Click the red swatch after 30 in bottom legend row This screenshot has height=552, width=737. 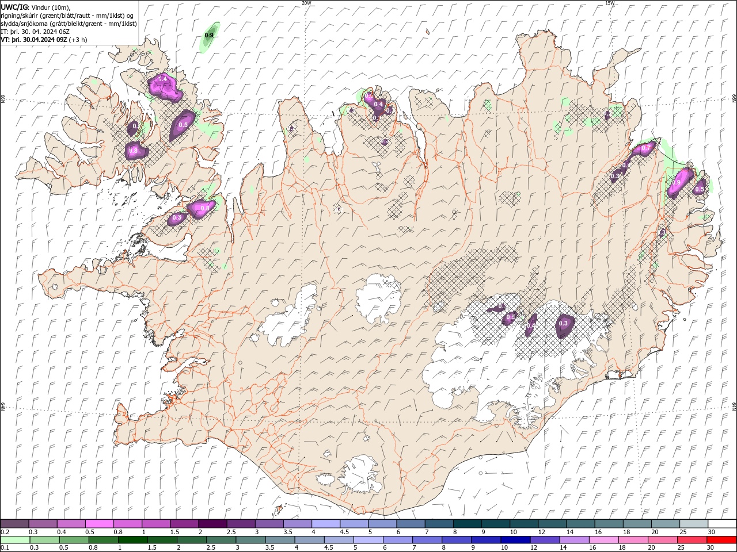pyautogui.click(x=721, y=540)
